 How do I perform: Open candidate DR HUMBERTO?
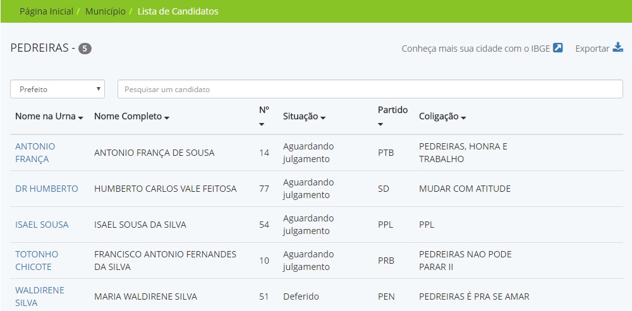click(47, 189)
